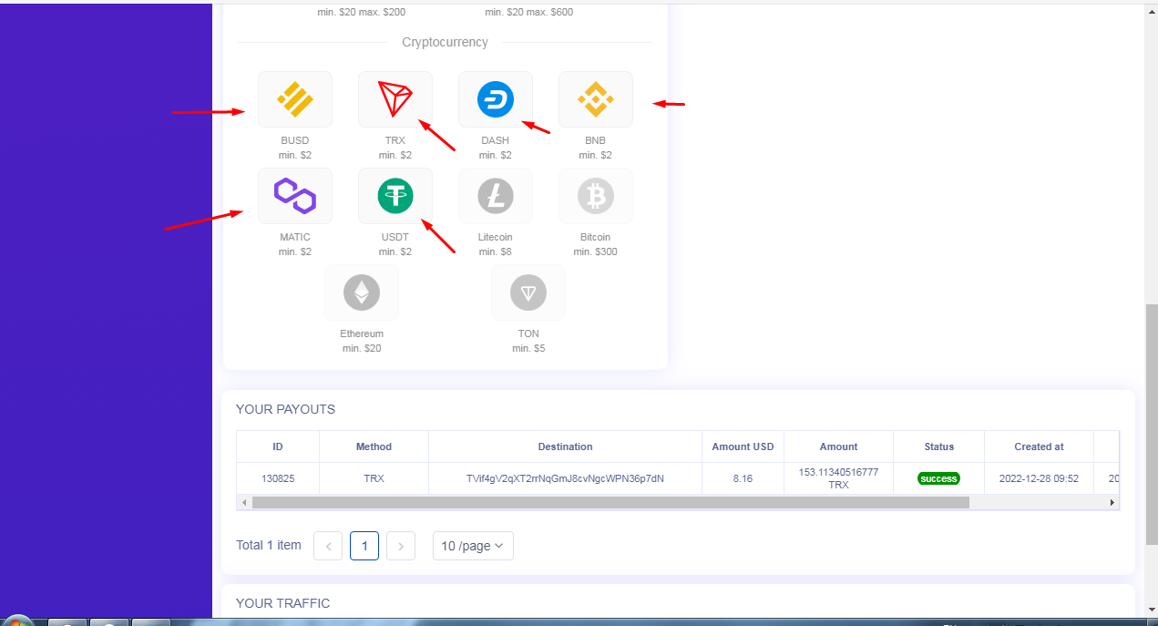1158x626 pixels.
Task: Click the Amount USD column header
Action: tap(743, 446)
